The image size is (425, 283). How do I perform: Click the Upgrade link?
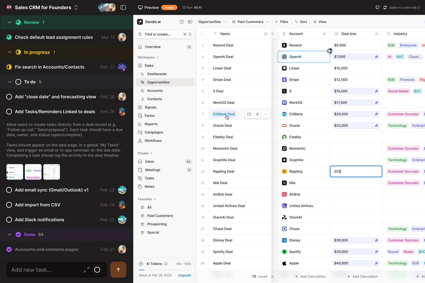tap(184, 275)
